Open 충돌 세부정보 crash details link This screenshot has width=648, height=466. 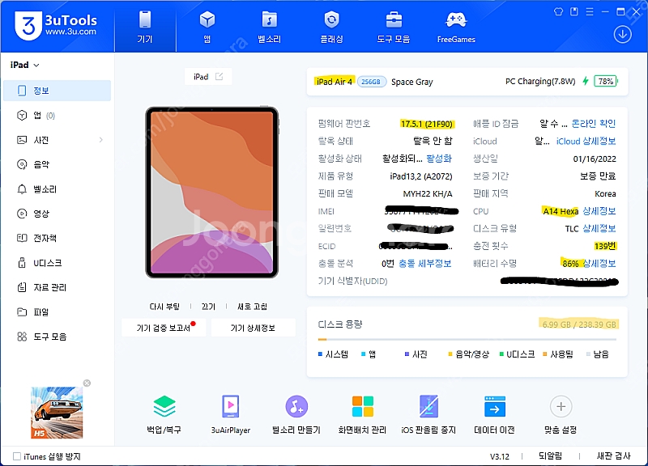[x=424, y=263]
